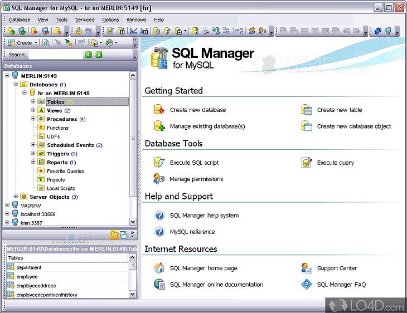The image size is (407, 313).
Task: Click the Execute query icon
Action: click(307, 163)
